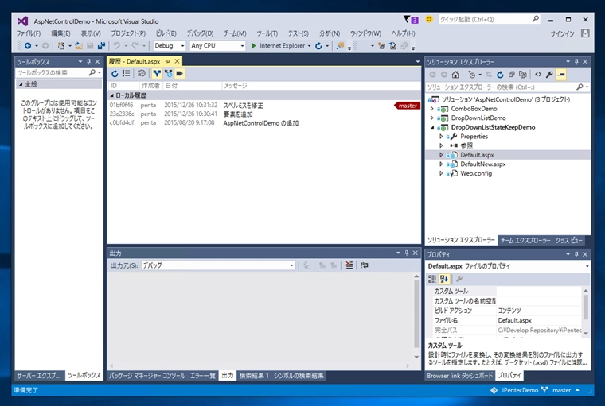
Task: Toggle word wrap in Output panel
Action: pos(365,265)
